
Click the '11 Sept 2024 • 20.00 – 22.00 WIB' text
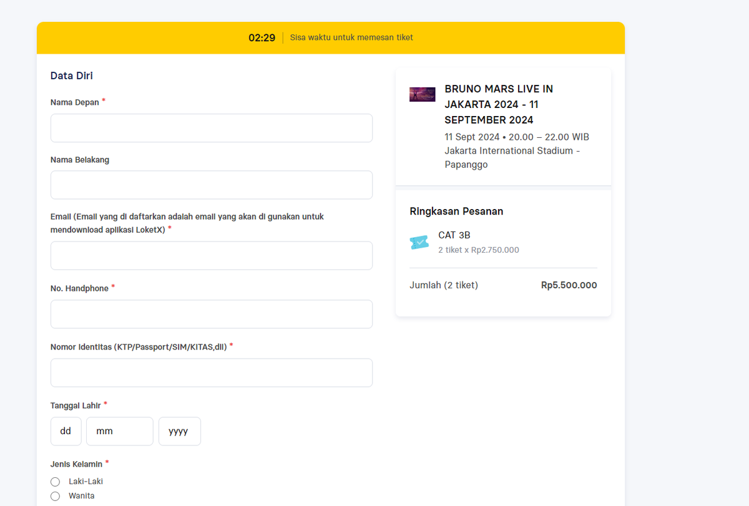[x=517, y=137]
